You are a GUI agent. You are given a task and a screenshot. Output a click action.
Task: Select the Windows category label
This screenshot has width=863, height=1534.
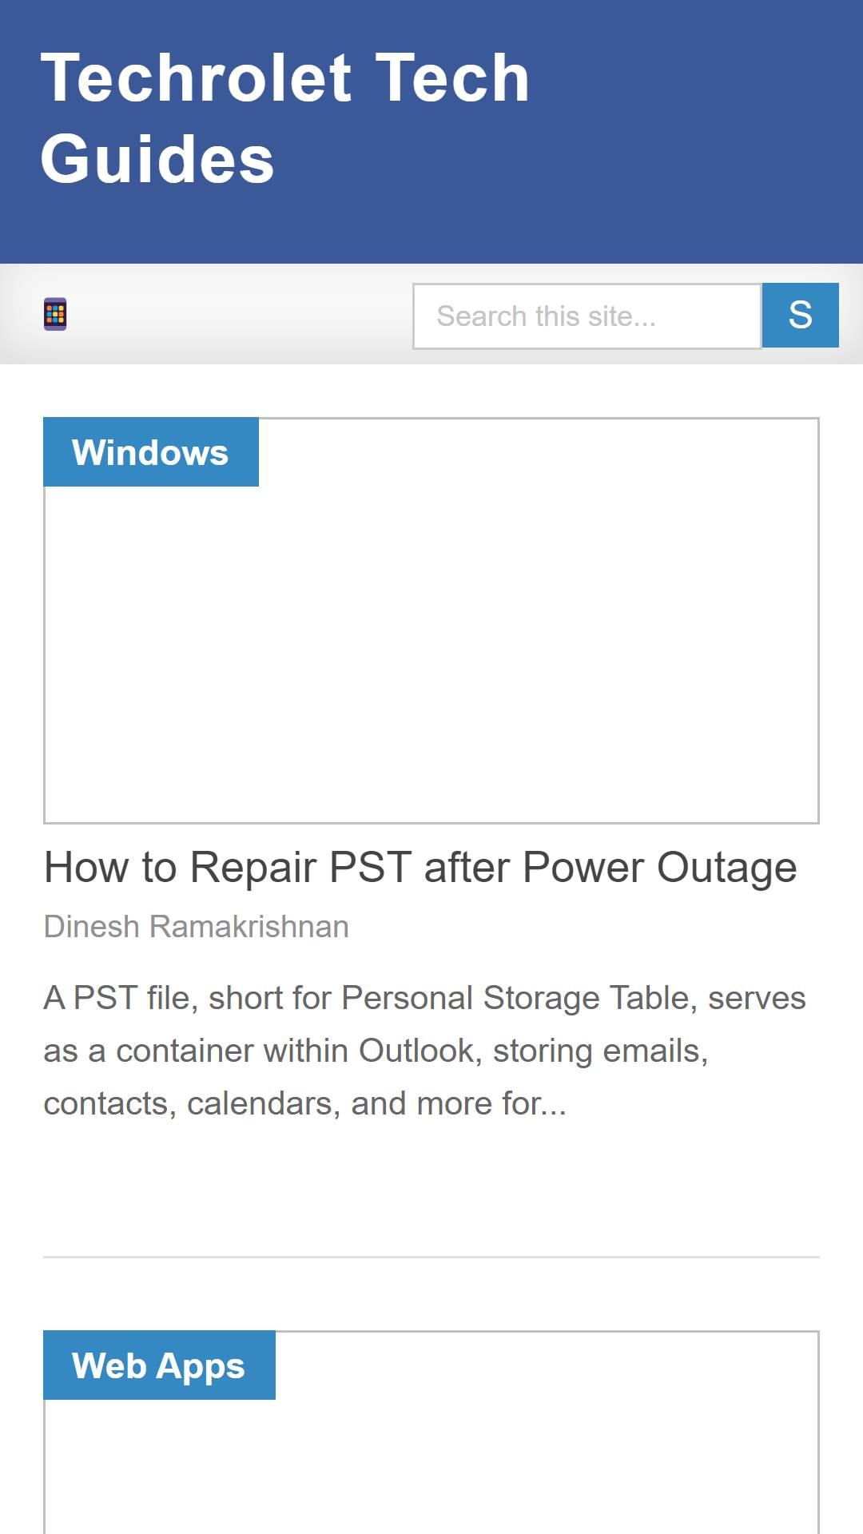click(x=151, y=452)
